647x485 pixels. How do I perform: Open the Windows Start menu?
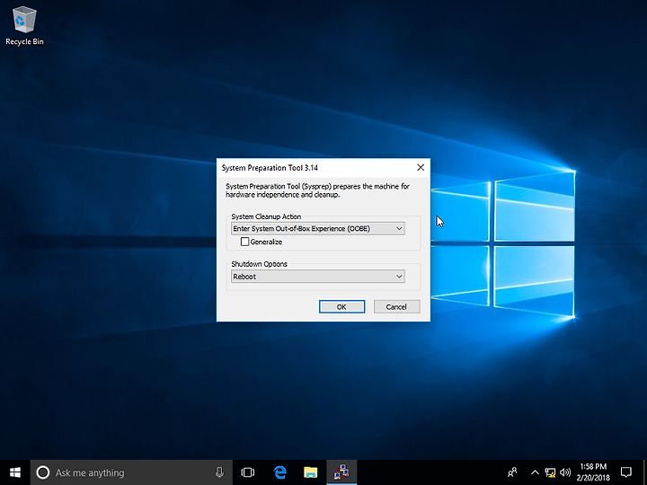pyautogui.click(x=15, y=472)
